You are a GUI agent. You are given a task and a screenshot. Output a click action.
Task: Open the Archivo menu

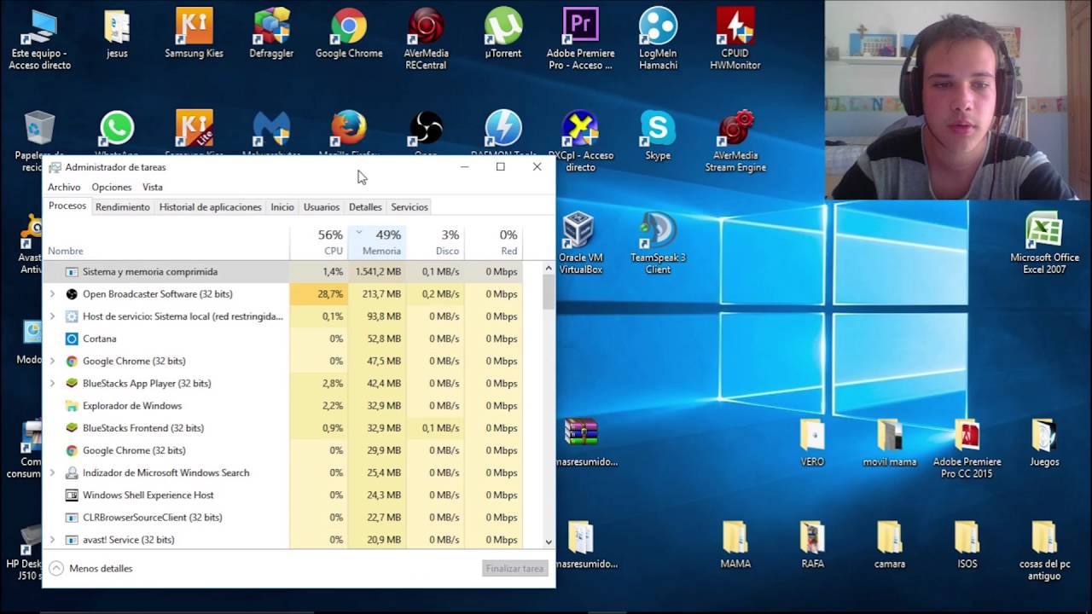point(64,187)
